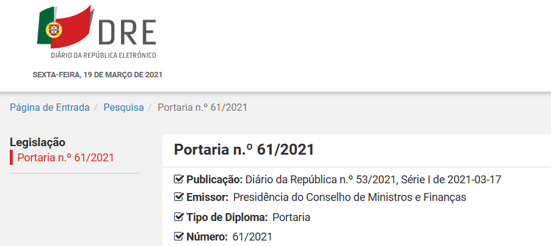
Task: Click the Emissor label
Action: pyautogui.click(x=207, y=197)
